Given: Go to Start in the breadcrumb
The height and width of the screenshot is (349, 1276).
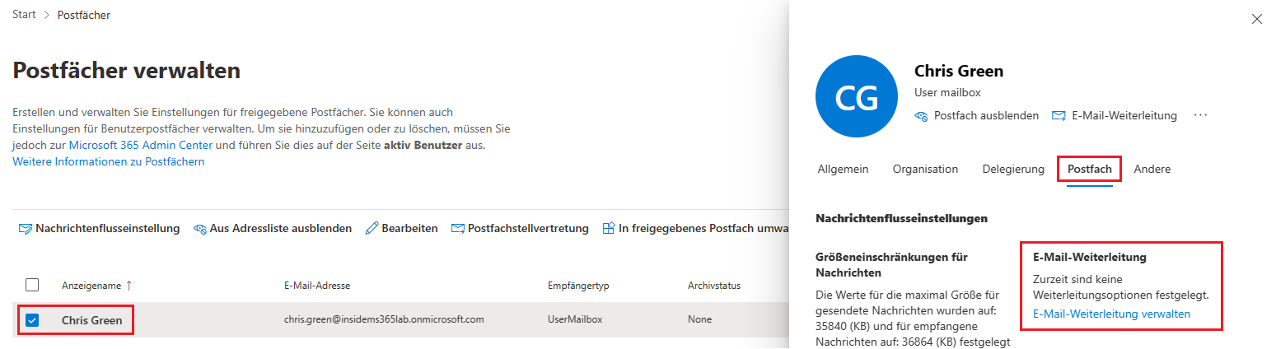Looking at the screenshot, I should [24, 15].
